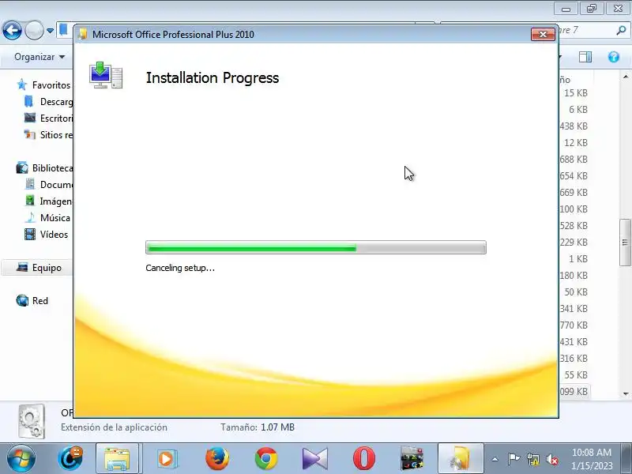Switch to Office setup taskbar button
The image size is (632, 474).
(461, 458)
